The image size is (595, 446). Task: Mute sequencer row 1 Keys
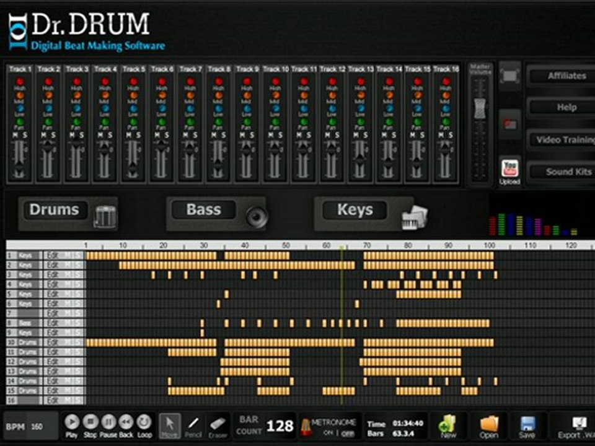click(x=68, y=255)
